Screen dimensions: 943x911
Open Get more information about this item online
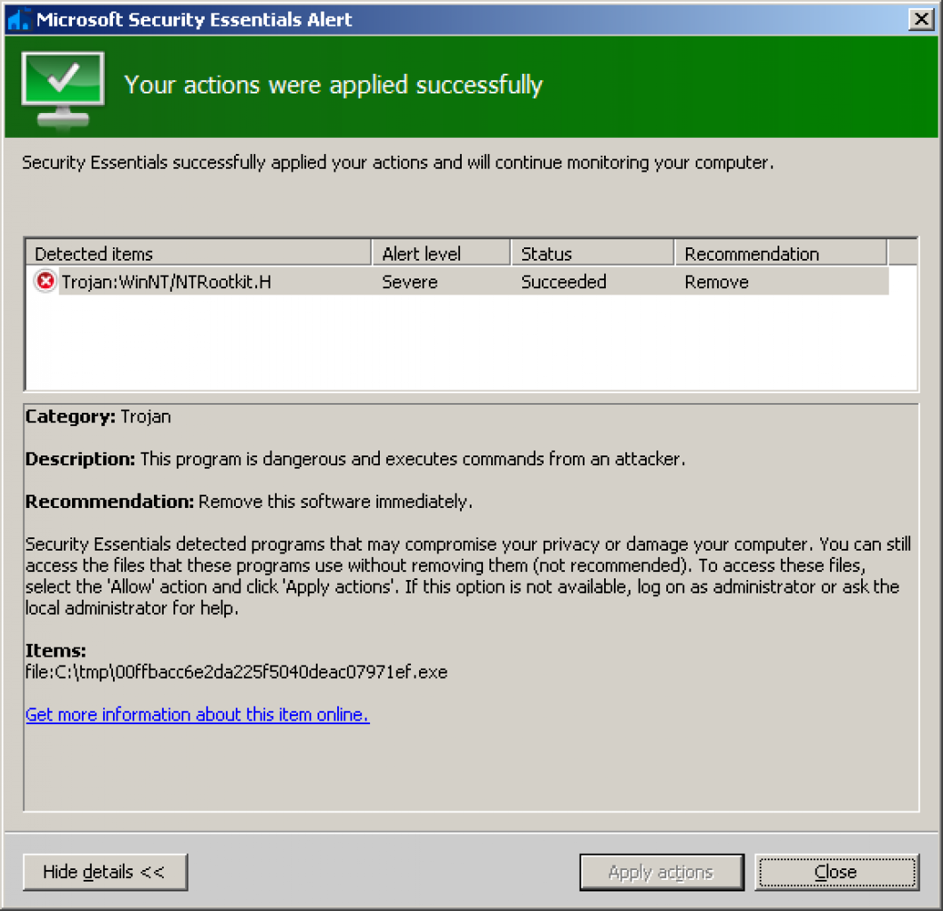[x=197, y=714]
